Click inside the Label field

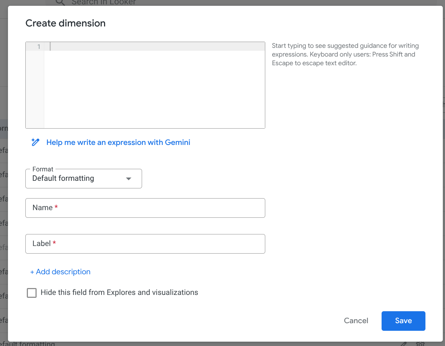pos(145,243)
